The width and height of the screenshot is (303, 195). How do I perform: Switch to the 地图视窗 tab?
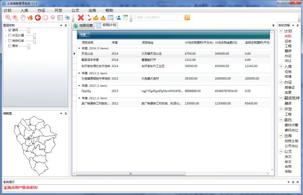[x=83, y=25]
